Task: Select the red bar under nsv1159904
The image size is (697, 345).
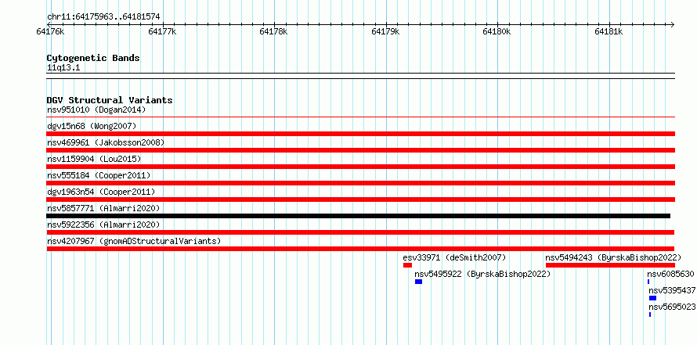Action: 361,167
